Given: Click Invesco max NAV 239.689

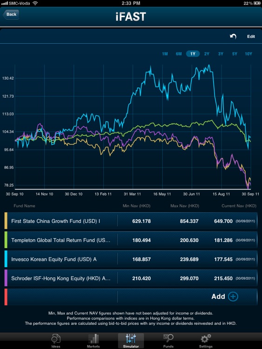Looking at the screenshot, I should point(189,259).
